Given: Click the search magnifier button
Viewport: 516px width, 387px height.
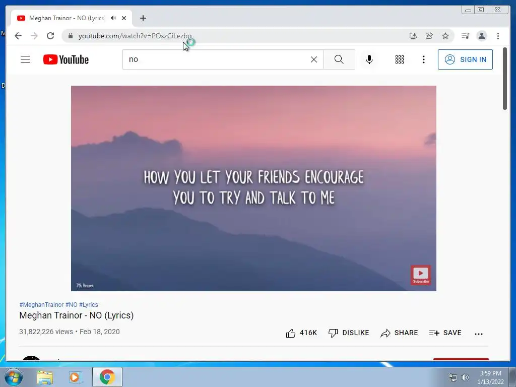Looking at the screenshot, I should point(339,59).
